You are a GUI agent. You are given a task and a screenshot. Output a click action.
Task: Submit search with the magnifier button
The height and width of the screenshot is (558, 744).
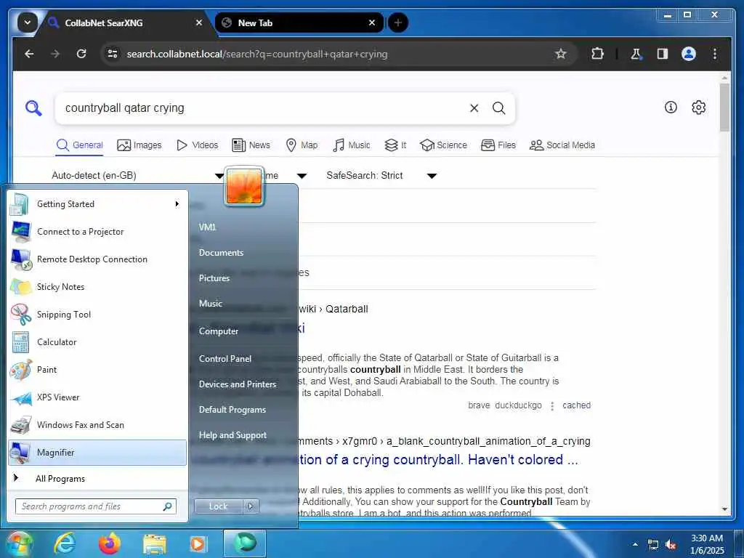pos(498,108)
